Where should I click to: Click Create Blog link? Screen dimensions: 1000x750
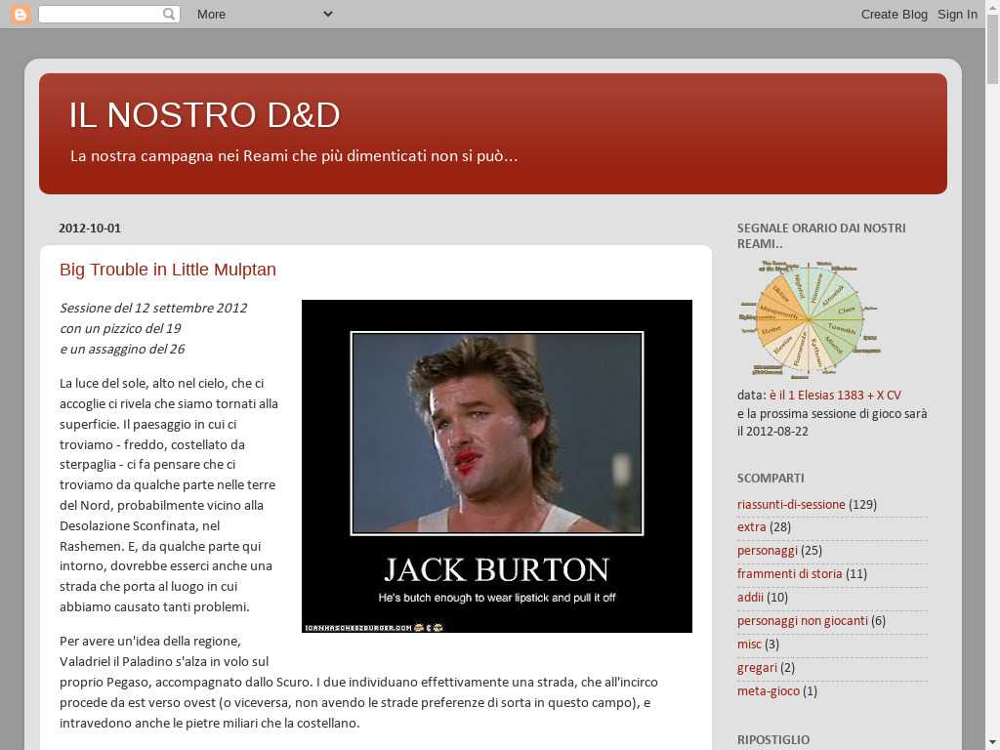(894, 14)
